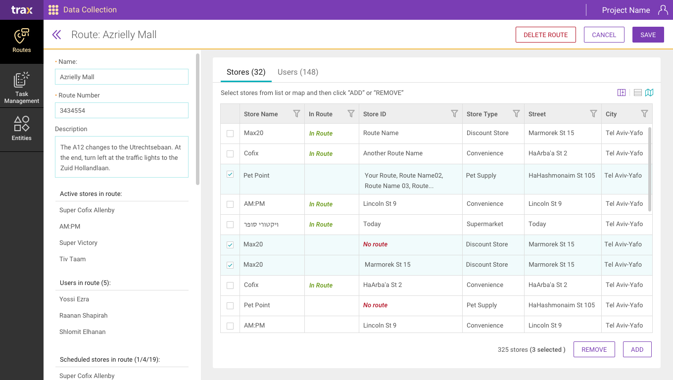Open the add columns icon
Viewport: 673px width, 380px height.
[x=622, y=93]
